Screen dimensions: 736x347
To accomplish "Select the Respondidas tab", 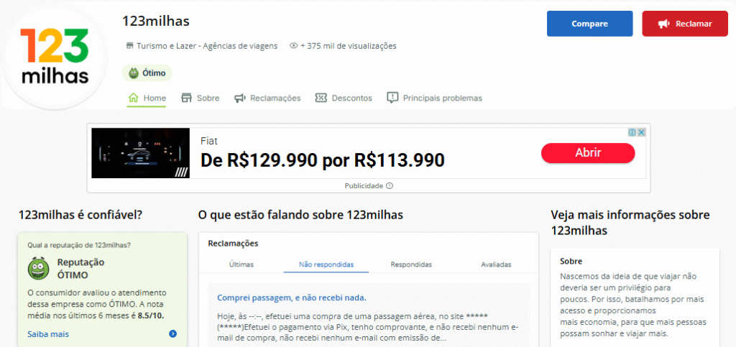I will [411, 264].
